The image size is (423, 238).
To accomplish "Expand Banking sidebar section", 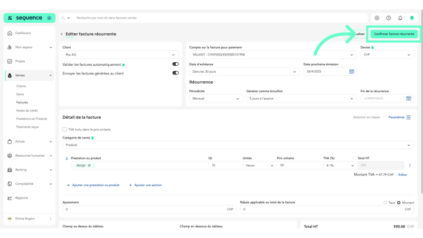I will tap(30, 170).
